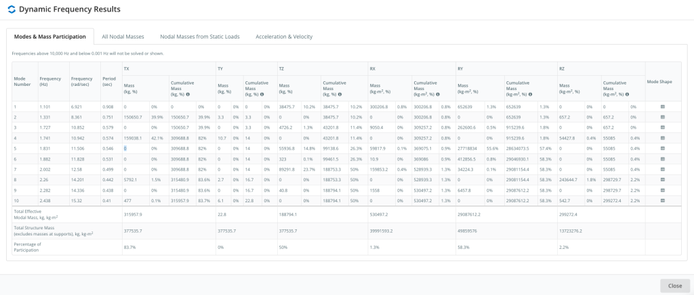View mode shape icon for mode 3

663,127
